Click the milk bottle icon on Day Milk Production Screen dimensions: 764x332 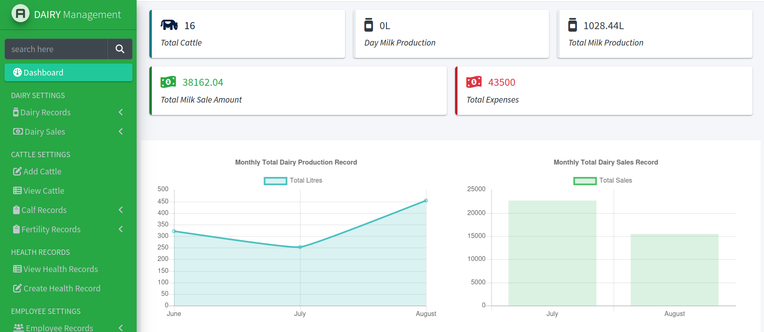(x=368, y=25)
